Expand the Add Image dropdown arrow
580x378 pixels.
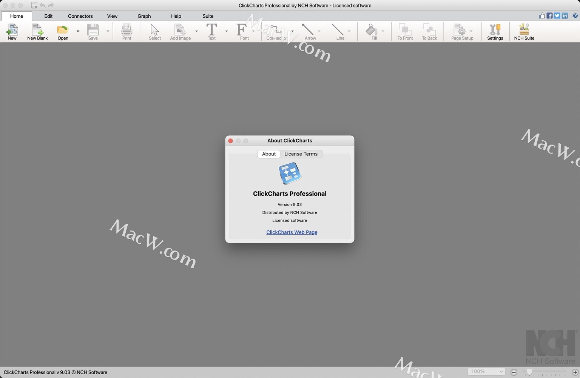click(x=196, y=31)
